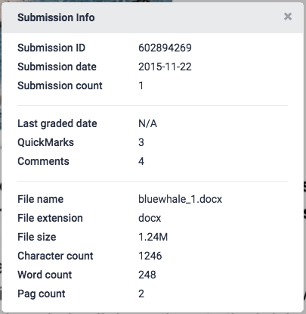306x314 pixels.
Task: Click the Last graded date label
Action: 57,123
